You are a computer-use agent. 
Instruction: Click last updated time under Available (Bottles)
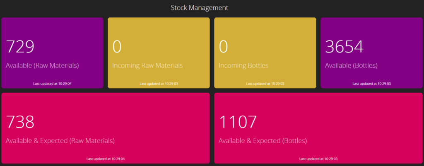click(371, 84)
